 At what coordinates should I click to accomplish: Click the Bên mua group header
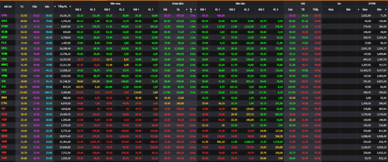coord(115,4)
